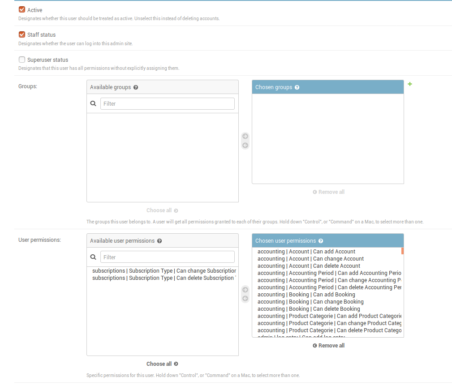Click help icon next to Available user permissions
The image size is (452, 390).
point(159,241)
